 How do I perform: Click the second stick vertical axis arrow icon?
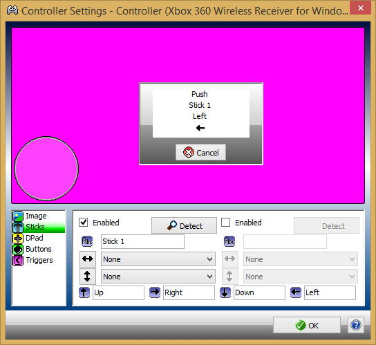tap(230, 277)
